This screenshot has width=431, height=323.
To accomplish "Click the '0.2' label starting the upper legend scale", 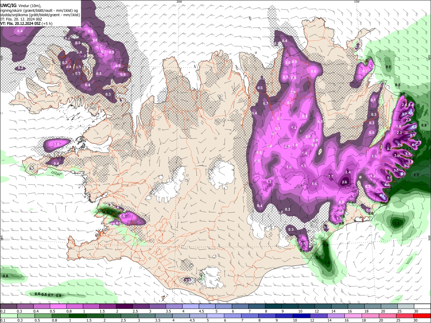I will [3, 311].
